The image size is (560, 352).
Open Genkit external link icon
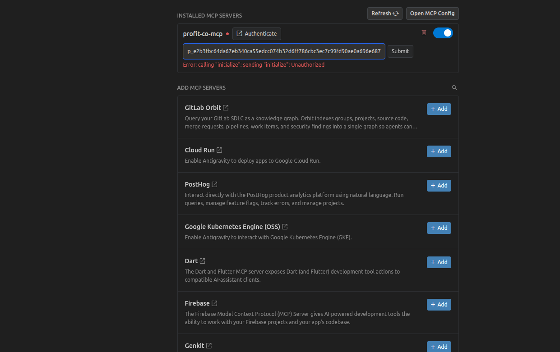(208, 346)
